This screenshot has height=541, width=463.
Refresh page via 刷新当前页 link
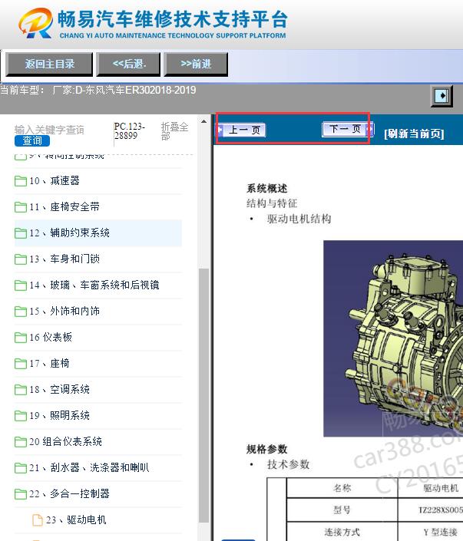414,134
